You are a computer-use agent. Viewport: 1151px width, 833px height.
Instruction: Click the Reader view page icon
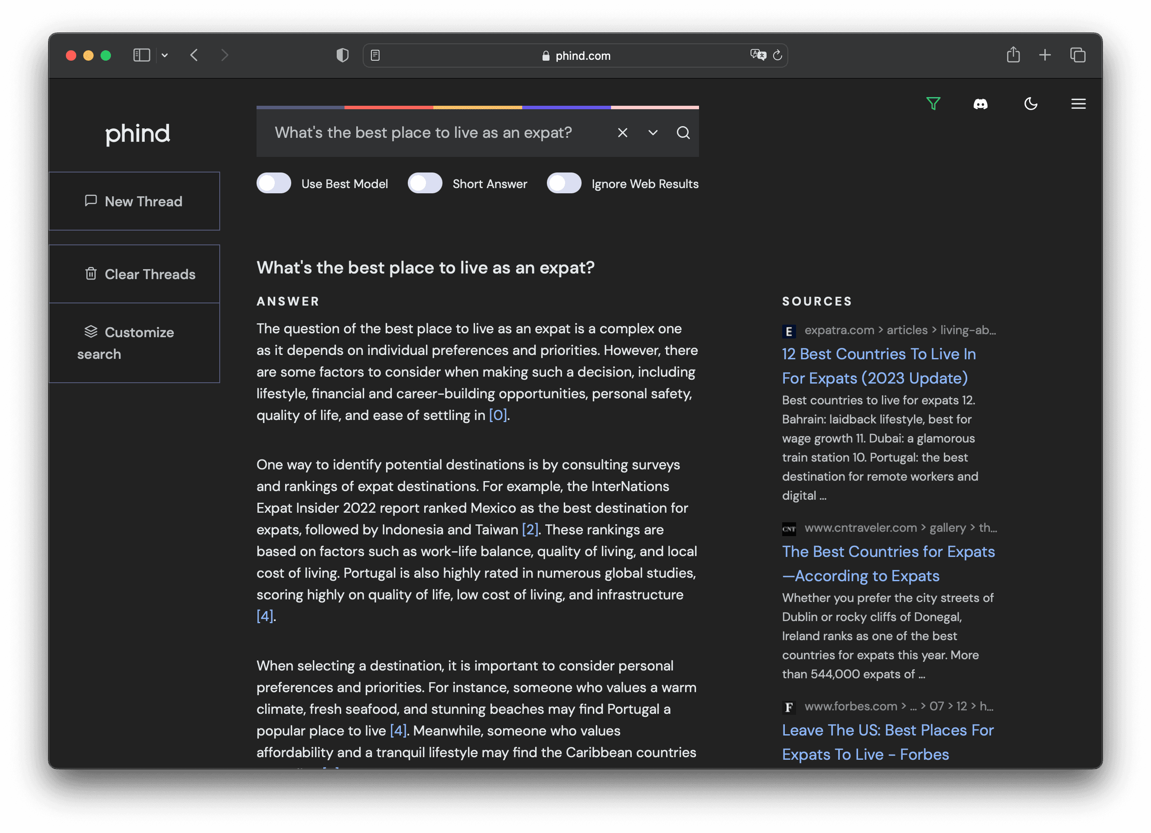pos(375,55)
